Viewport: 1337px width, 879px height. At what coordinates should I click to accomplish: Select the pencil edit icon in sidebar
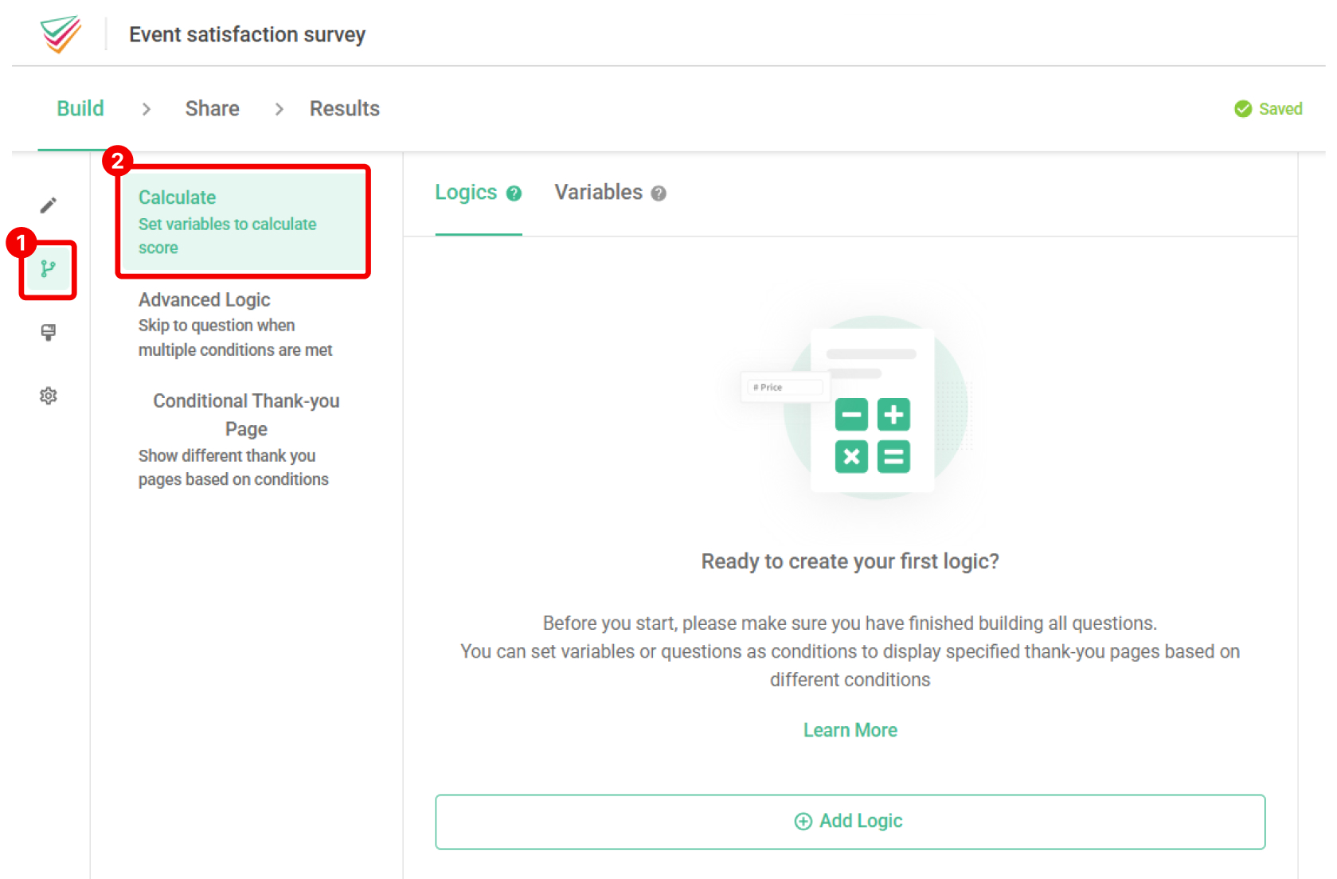tap(49, 204)
